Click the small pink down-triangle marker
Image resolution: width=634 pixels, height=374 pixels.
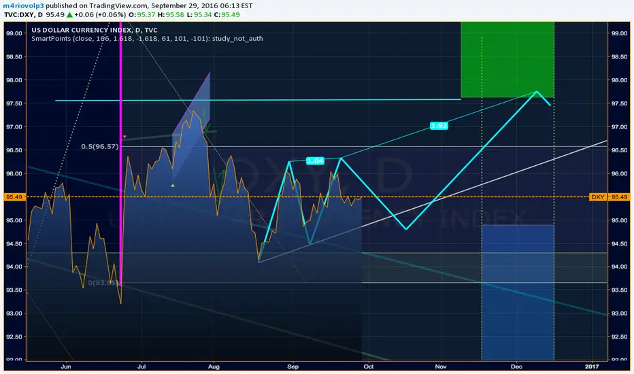124,137
